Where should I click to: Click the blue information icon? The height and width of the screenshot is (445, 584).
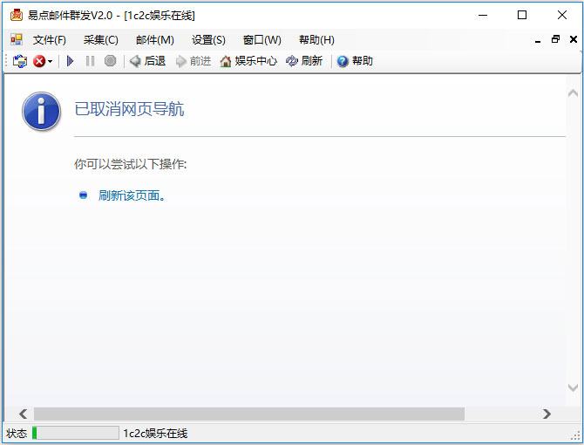coord(41,111)
